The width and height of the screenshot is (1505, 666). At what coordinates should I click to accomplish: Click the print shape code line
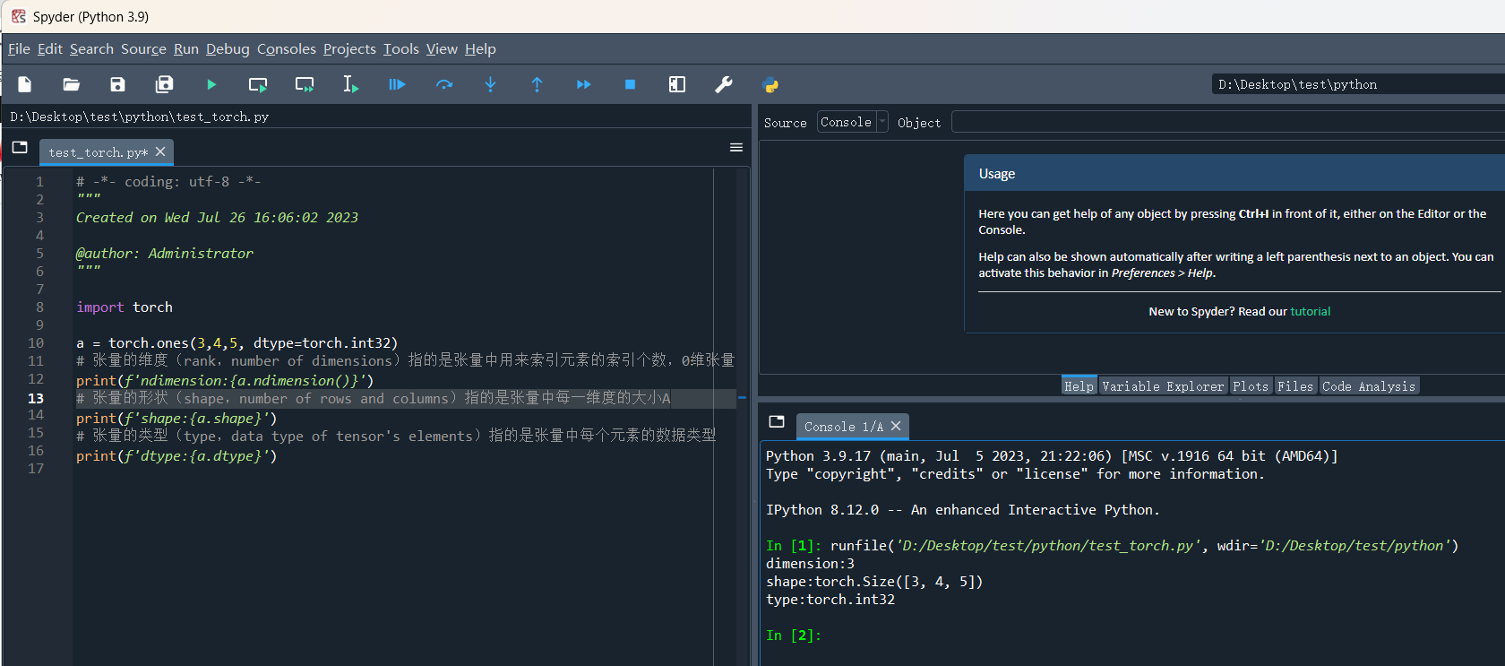pyautogui.click(x=176, y=418)
